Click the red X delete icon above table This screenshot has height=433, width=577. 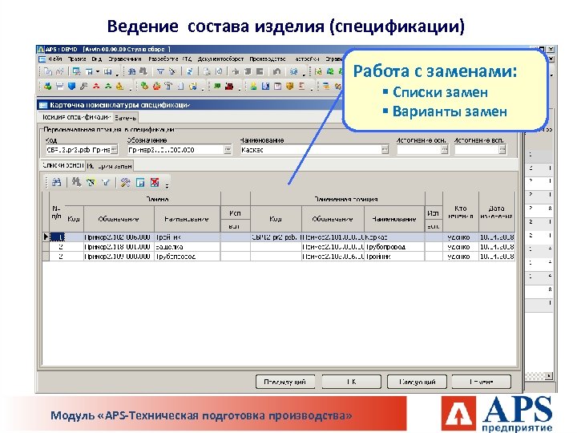[x=155, y=182]
